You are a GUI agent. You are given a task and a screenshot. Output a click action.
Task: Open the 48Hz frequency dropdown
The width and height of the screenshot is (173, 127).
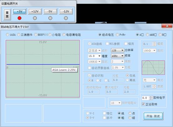[x=117, y=56]
